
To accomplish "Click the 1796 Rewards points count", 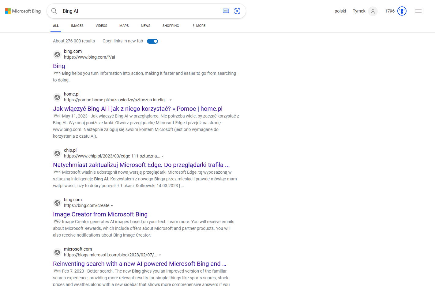I will pos(390,11).
